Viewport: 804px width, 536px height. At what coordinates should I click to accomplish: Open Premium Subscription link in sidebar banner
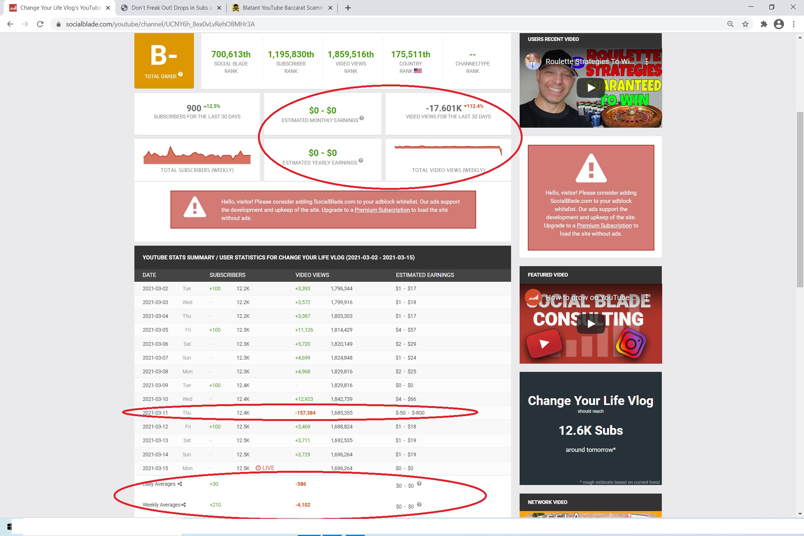point(604,226)
